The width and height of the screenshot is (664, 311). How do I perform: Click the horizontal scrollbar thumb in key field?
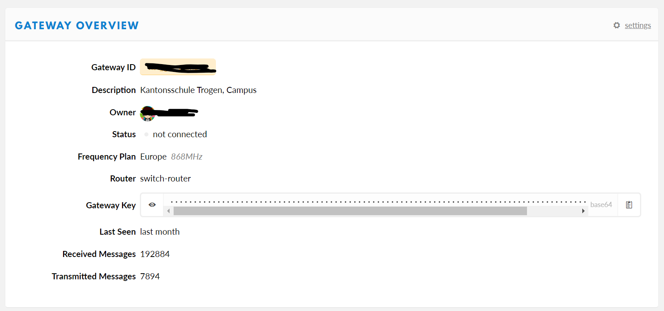click(x=350, y=211)
